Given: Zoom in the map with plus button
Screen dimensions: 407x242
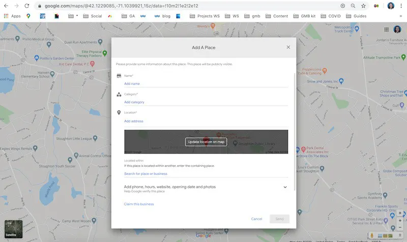Looking at the screenshot, I should [400, 221].
